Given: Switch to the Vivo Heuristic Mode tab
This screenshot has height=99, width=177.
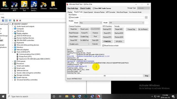Looking at the screenshot, I should (x=135, y=12).
